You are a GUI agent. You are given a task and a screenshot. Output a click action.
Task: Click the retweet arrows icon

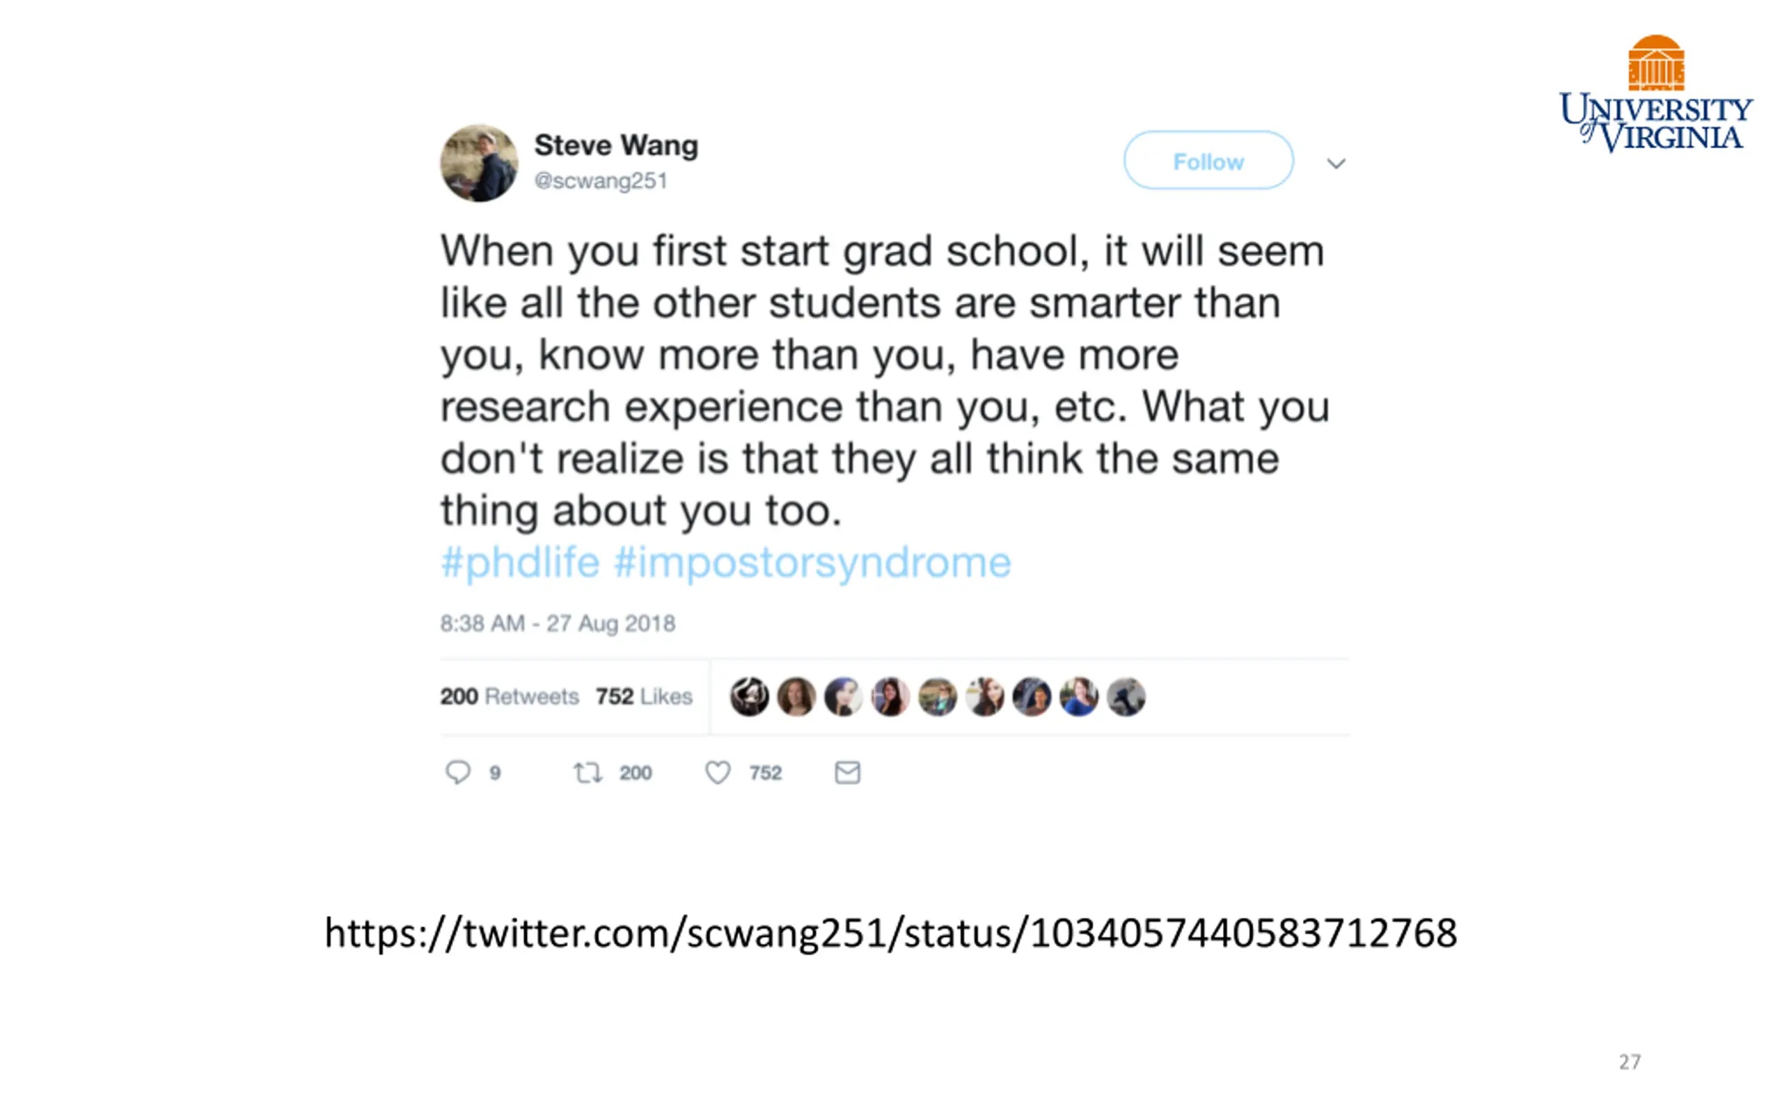(x=588, y=772)
